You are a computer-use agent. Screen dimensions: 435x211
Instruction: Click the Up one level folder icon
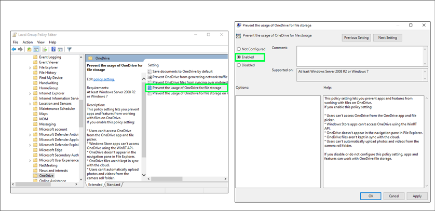(x=29, y=50)
